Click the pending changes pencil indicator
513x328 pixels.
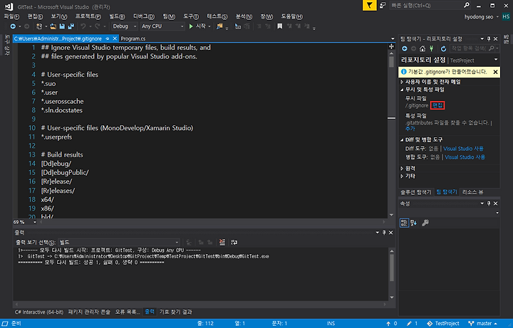pyautogui.click(x=413, y=324)
